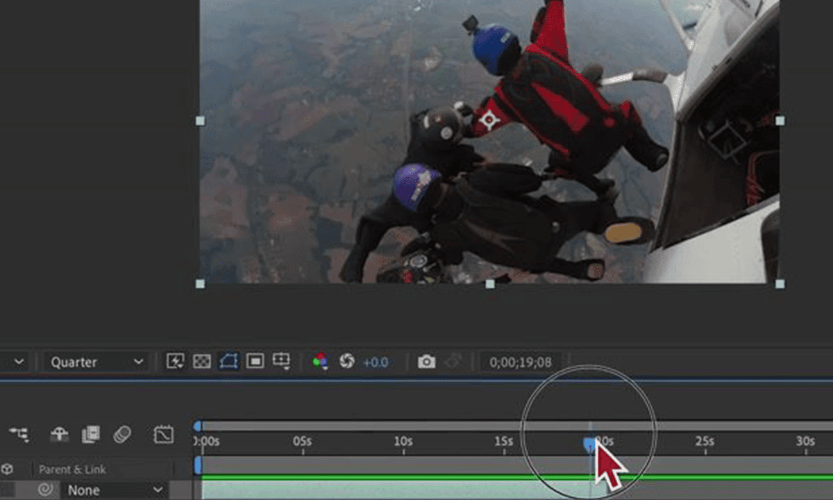Image resolution: width=833 pixels, height=500 pixels.
Task: Open the region of interest tool
Action: click(255, 361)
